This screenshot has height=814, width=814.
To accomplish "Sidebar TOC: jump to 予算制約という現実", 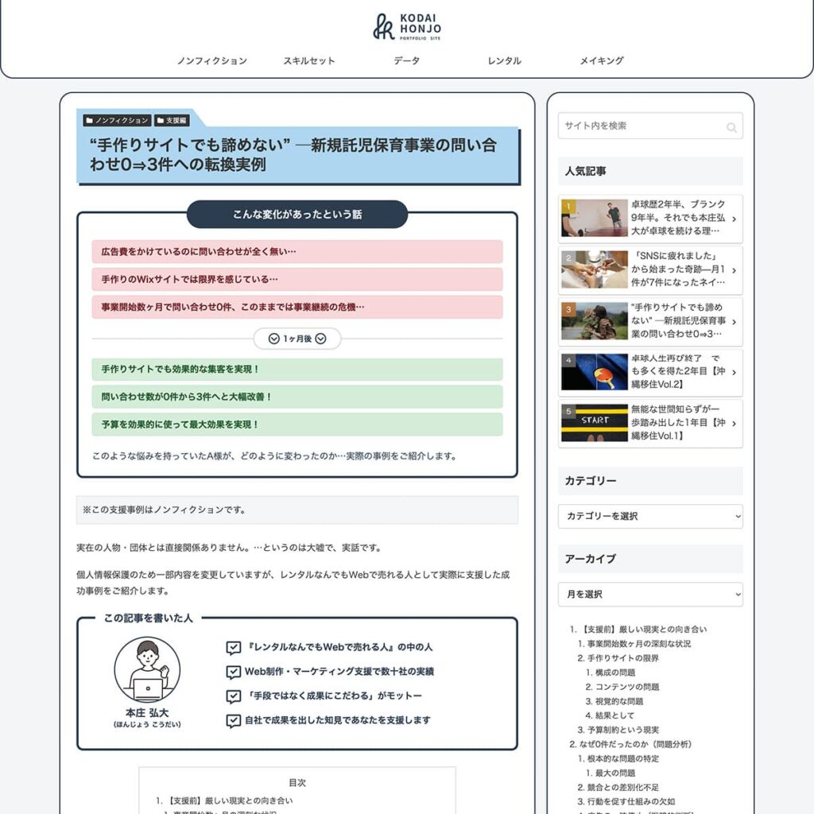I will point(623,730).
